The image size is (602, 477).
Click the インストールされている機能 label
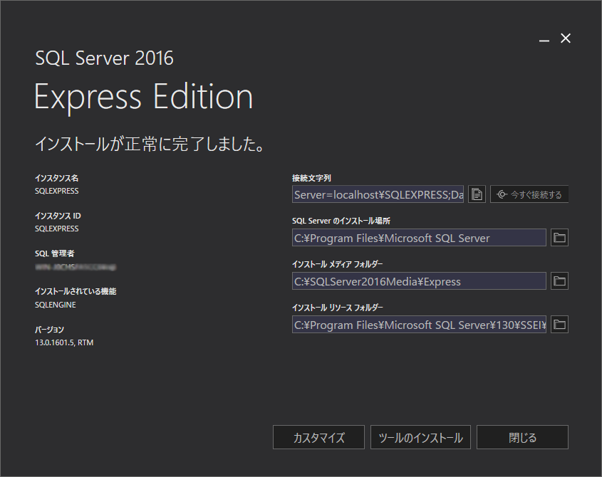(76, 291)
